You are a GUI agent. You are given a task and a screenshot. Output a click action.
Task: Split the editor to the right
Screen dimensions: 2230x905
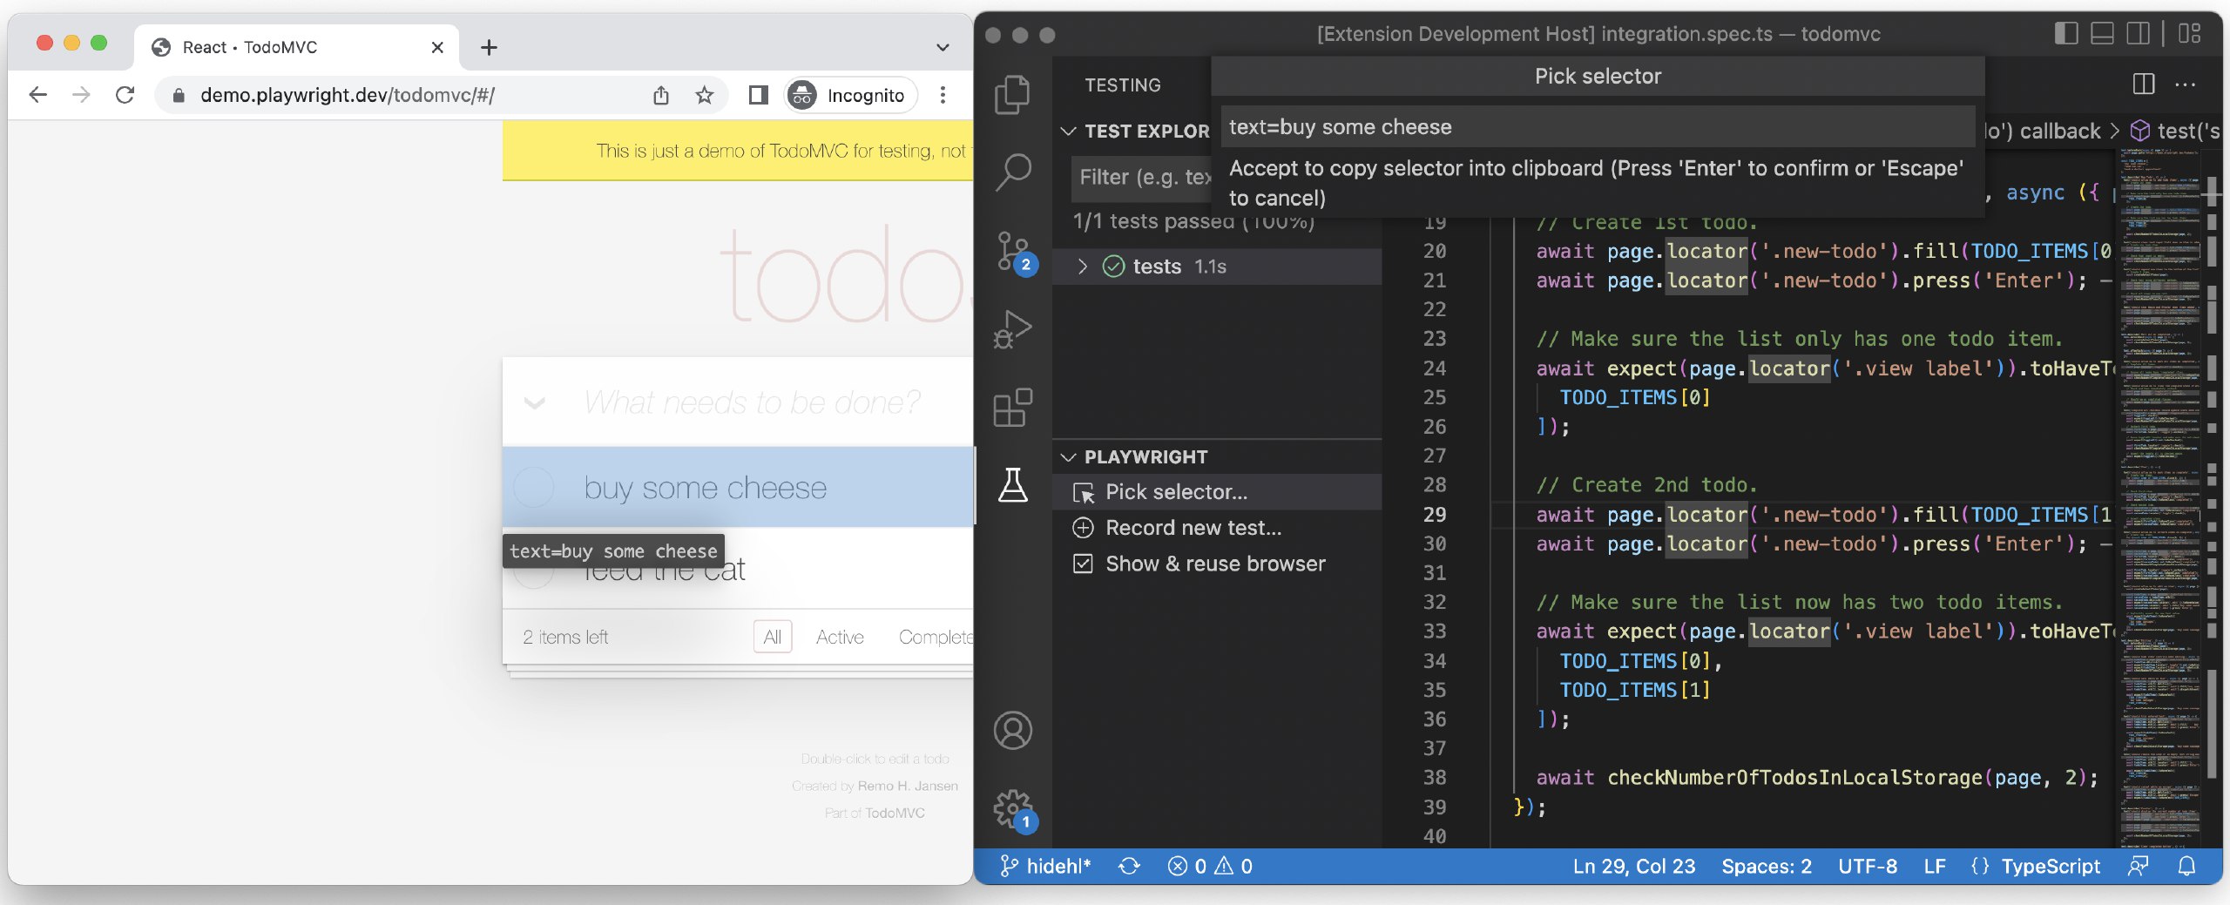pyautogui.click(x=2144, y=84)
